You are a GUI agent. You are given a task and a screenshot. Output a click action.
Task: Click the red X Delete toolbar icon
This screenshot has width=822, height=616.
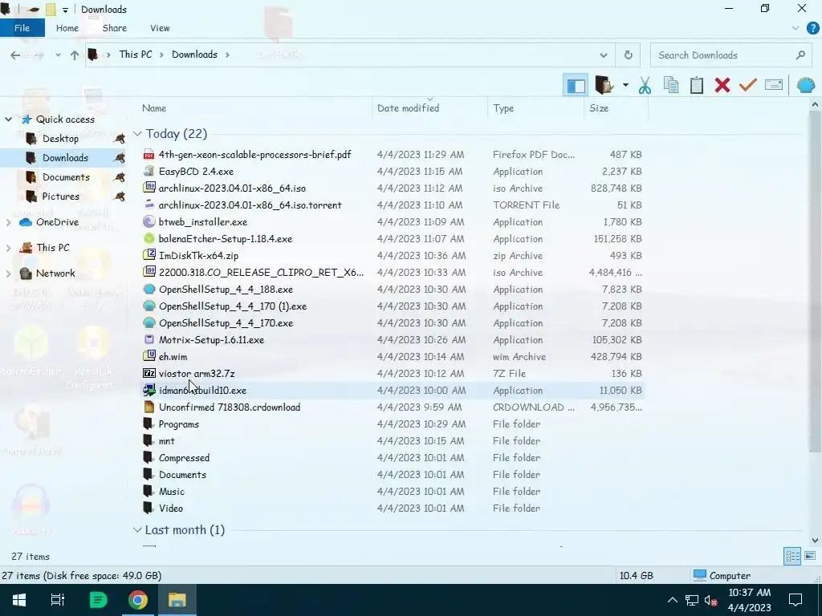pyautogui.click(x=722, y=85)
